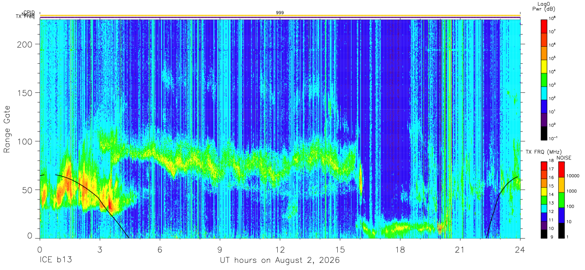Click the x-axis tick label '3'
Screen dimensions: 585x270
100,249
